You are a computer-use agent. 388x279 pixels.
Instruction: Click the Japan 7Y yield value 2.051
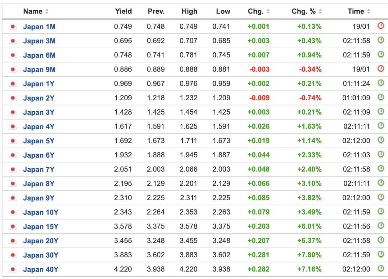point(123,169)
